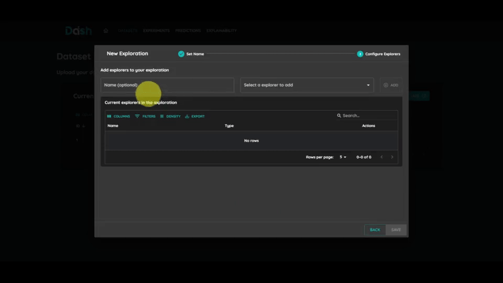Open the Columns selector in the table toolbar

(118, 116)
